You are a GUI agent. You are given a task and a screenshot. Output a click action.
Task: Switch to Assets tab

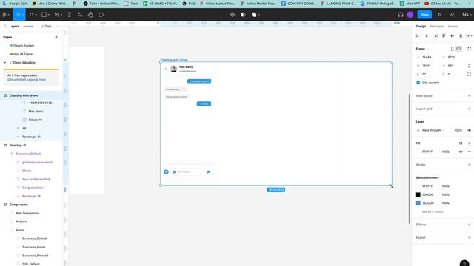point(28,27)
